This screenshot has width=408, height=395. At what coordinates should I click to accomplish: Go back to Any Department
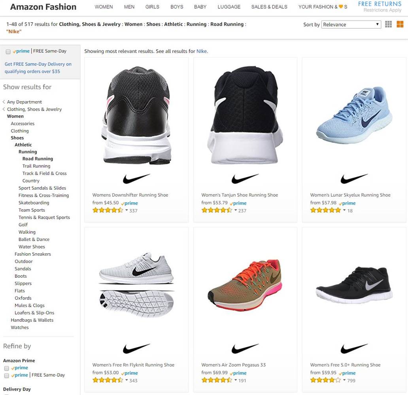coord(24,102)
